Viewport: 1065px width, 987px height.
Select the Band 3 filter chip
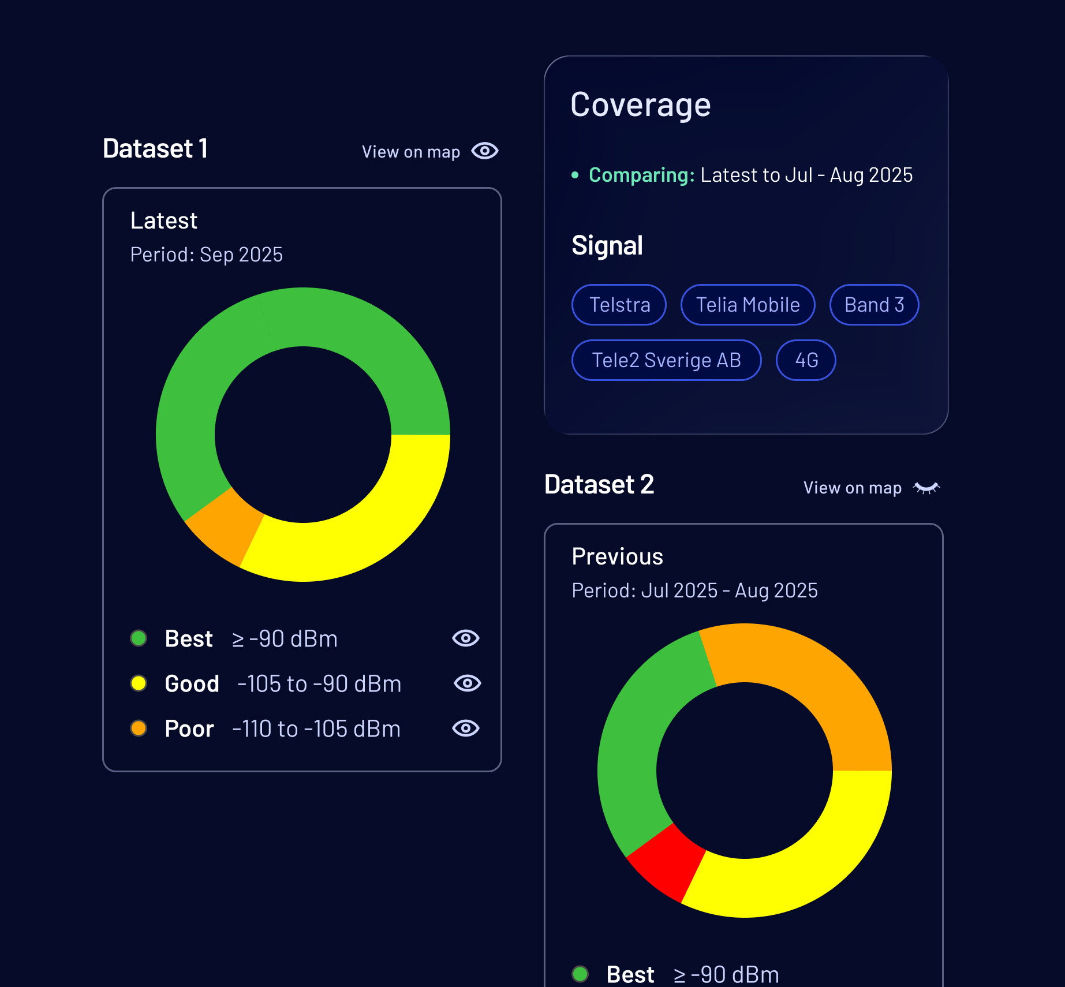pos(875,305)
